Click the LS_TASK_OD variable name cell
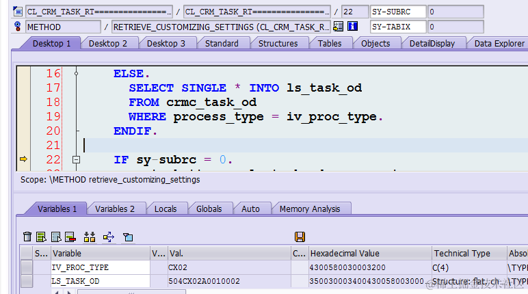Screen dimensions: 528x294 [x=100, y=281]
